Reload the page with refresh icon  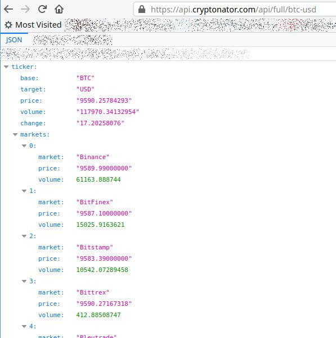click(x=42, y=9)
